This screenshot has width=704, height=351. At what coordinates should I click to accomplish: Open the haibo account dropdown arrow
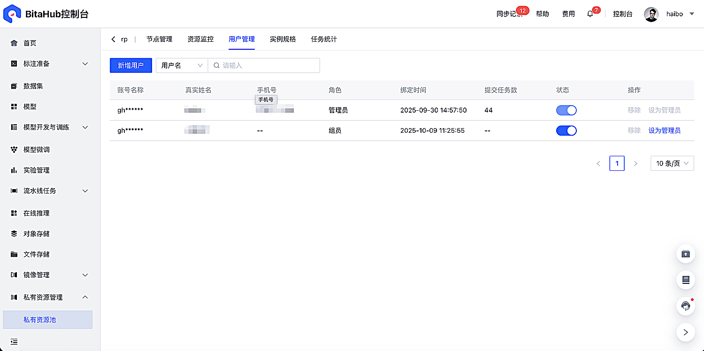(692, 14)
